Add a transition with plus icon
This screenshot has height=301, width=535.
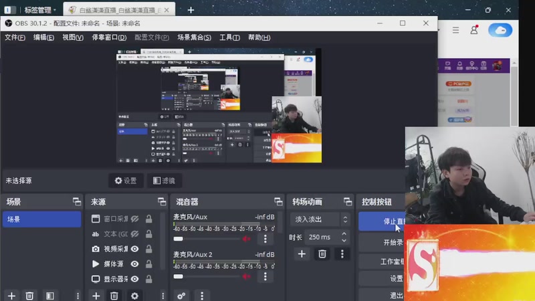302,254
